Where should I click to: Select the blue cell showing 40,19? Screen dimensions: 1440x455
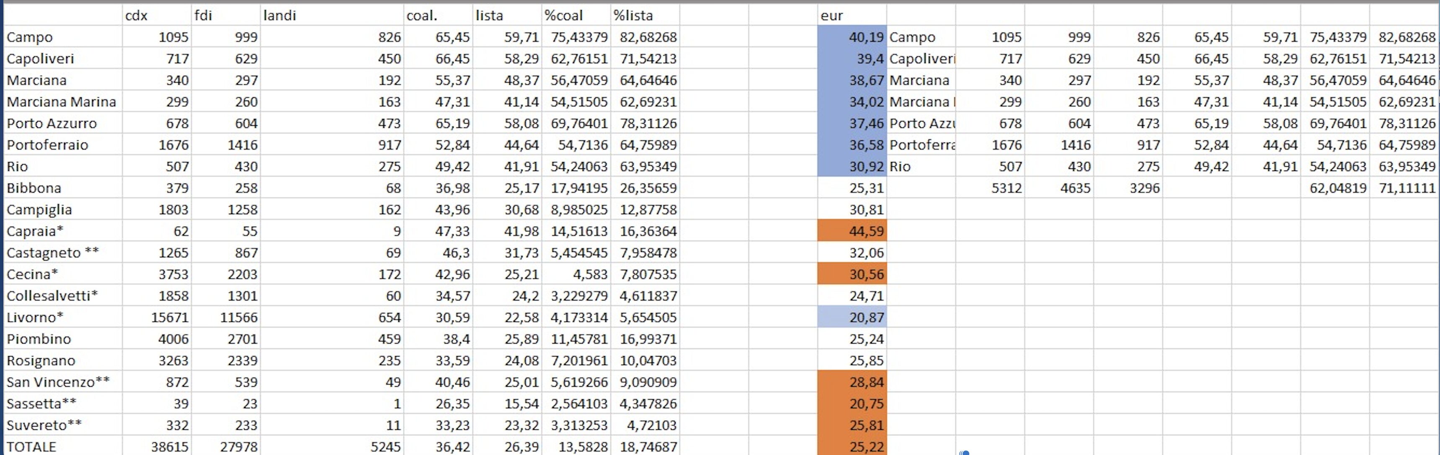click(x=852, y=37)
